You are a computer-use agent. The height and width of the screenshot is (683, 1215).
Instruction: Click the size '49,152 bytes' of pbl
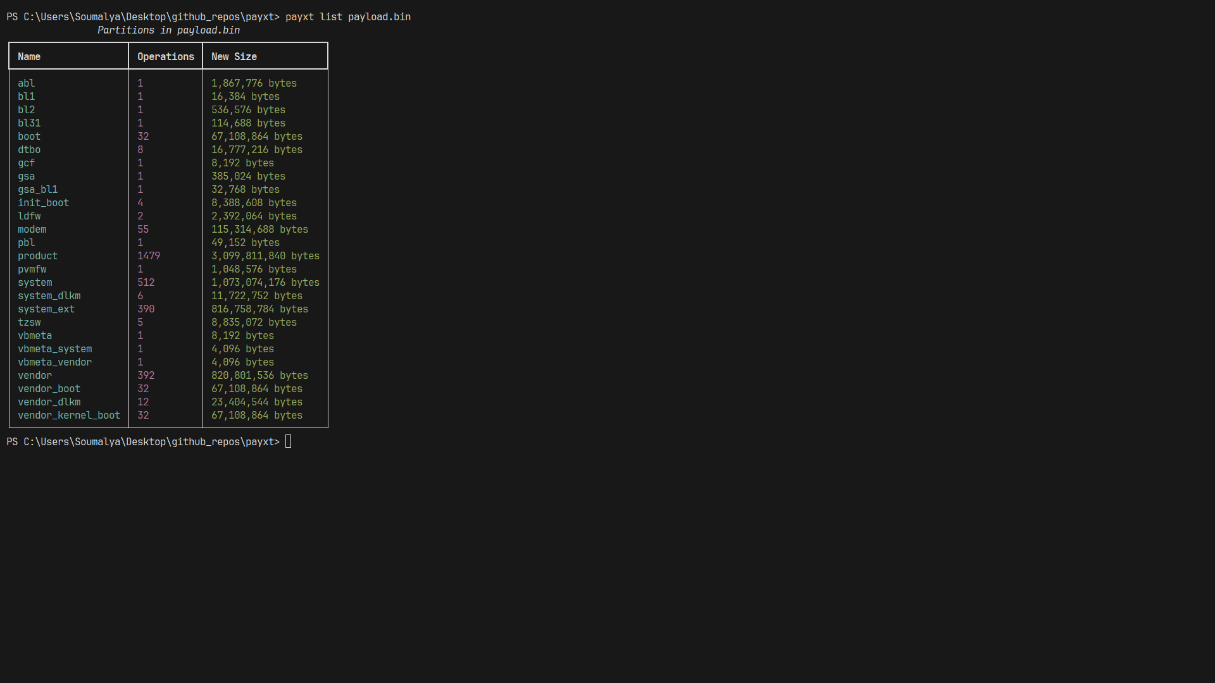pyautogui.click(x=246, y=243)
